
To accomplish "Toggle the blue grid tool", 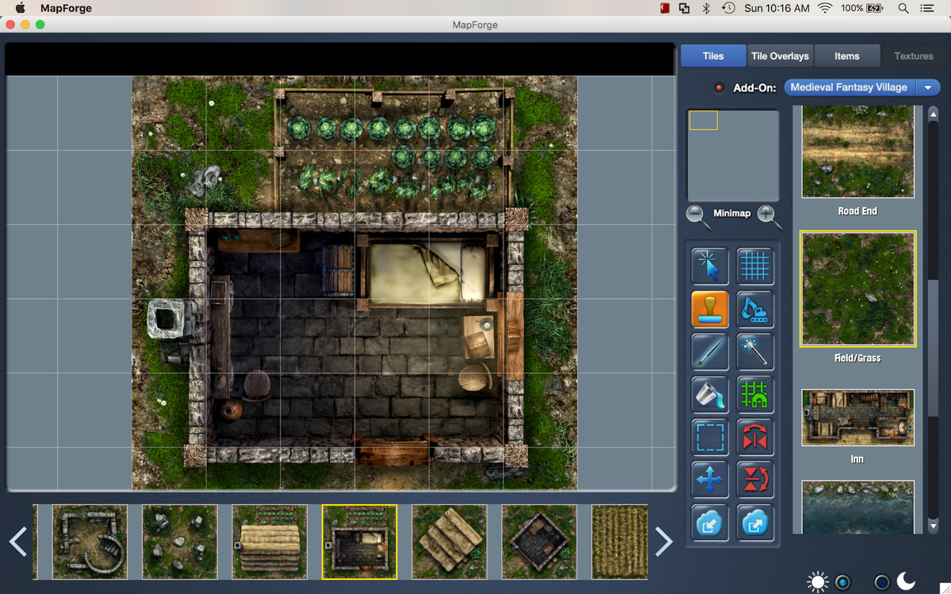I will tap(755, 266).
